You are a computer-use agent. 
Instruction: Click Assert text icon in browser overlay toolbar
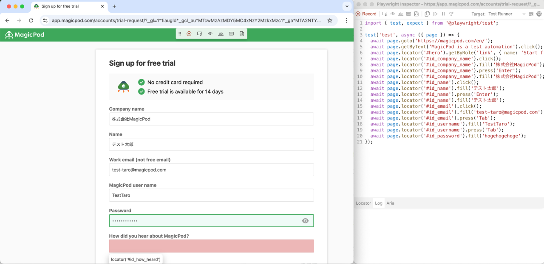point(221,34)
